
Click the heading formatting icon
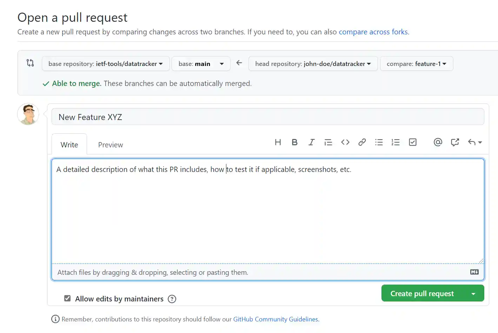tap(278, 142)
